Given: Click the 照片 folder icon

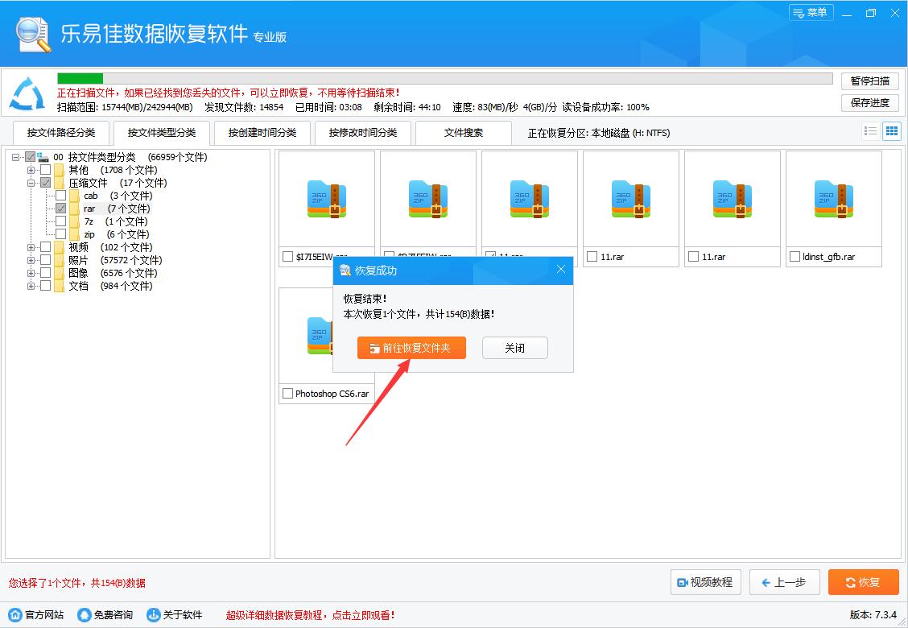Looking at the screenshot, I should coord(59,260).
